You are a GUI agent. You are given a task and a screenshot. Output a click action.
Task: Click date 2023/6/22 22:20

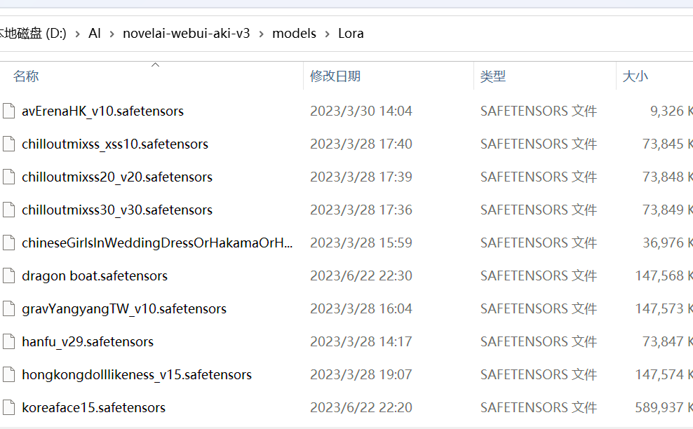(x=361, y=407)
